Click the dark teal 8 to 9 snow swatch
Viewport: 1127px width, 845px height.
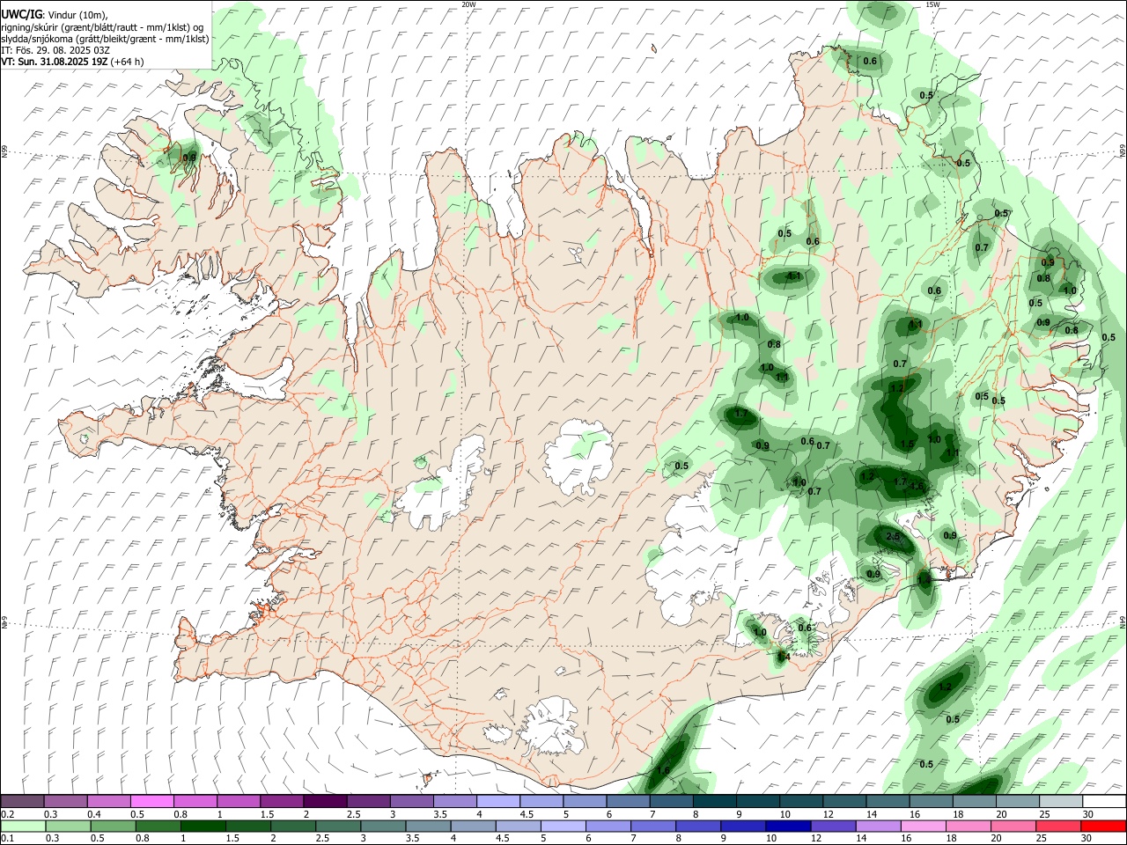point(716,801)
